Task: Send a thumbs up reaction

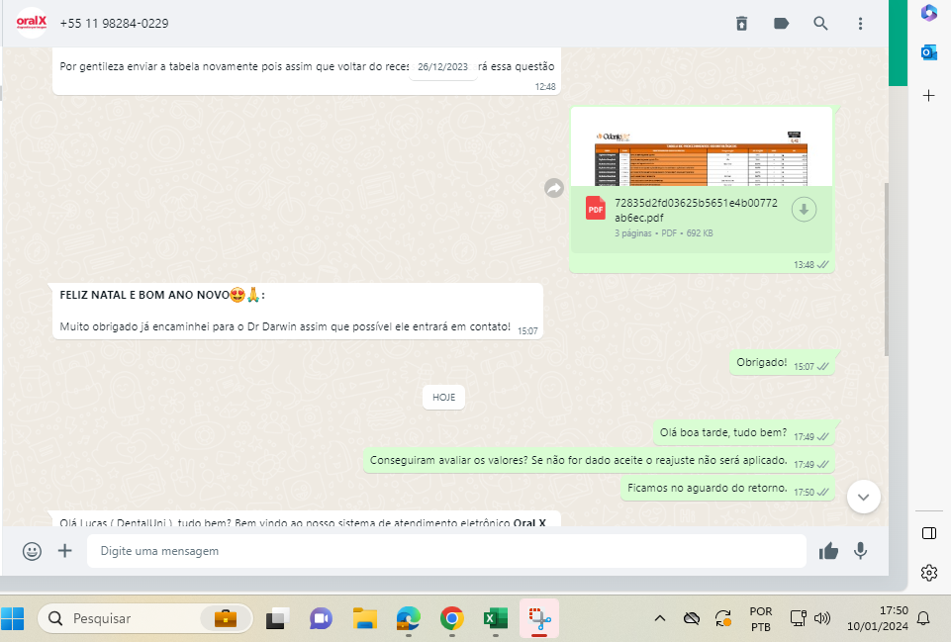Action: pos(828,551)
